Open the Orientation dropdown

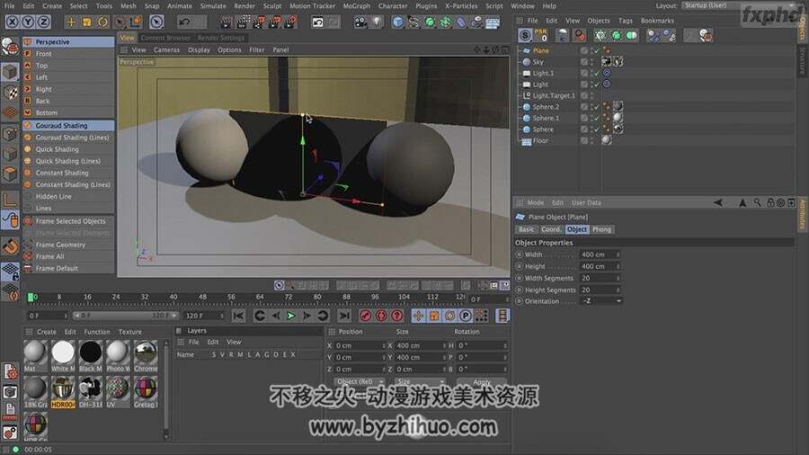click(601, 301)
